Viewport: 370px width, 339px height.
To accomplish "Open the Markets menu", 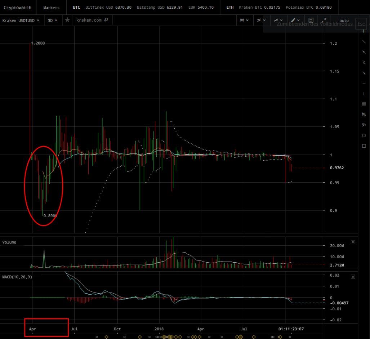I will (x=51, y=8).
